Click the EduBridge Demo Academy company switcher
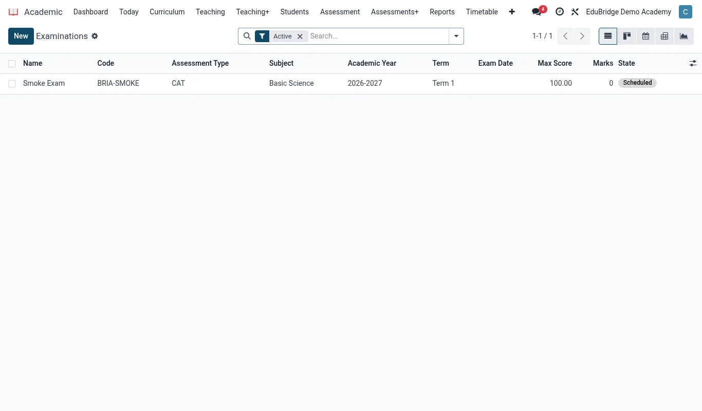 tap(629, 12)
